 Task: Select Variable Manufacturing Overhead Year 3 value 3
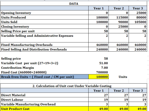pos(138,104)
